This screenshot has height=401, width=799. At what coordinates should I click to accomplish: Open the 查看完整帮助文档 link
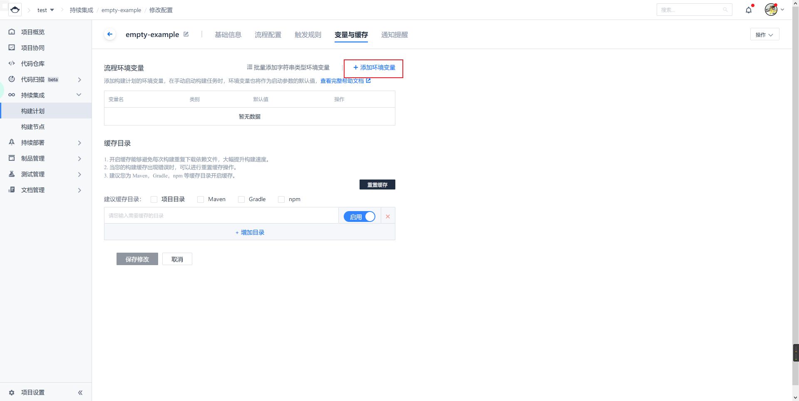pos(341,81)
